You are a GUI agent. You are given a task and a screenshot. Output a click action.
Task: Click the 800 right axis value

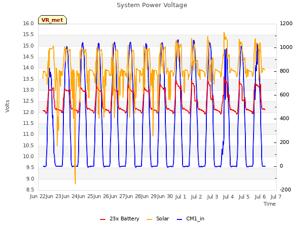pyautogui.click(x=285, y=71)
